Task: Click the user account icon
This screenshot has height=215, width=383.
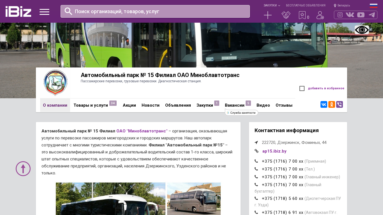Action: (x=320, y=15)
